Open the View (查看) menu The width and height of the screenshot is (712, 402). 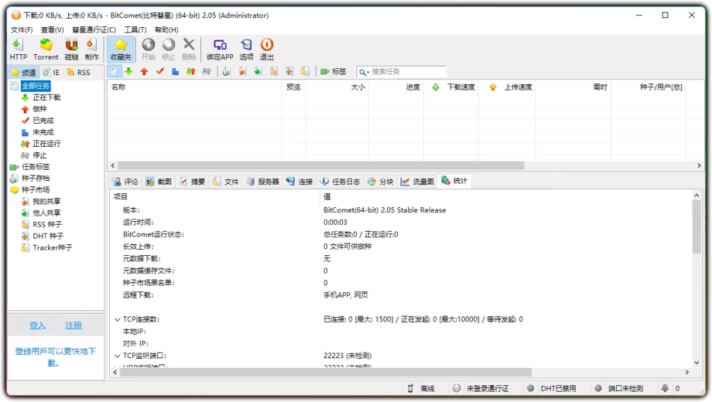pyautogui.click(x=52, y=29)
